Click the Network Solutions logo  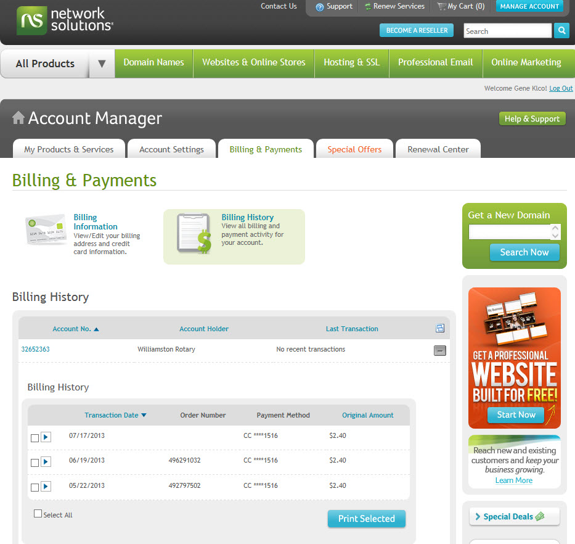(x=65, y=20)
